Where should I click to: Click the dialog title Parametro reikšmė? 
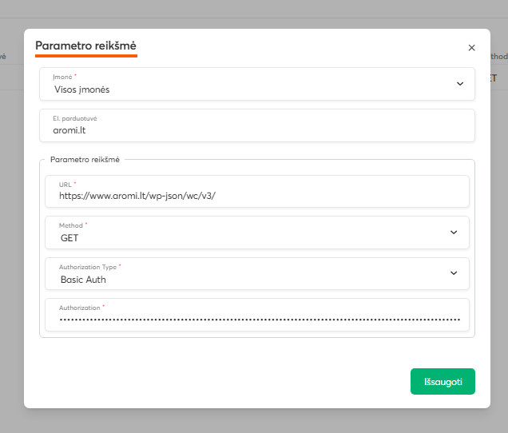(85, 46)
